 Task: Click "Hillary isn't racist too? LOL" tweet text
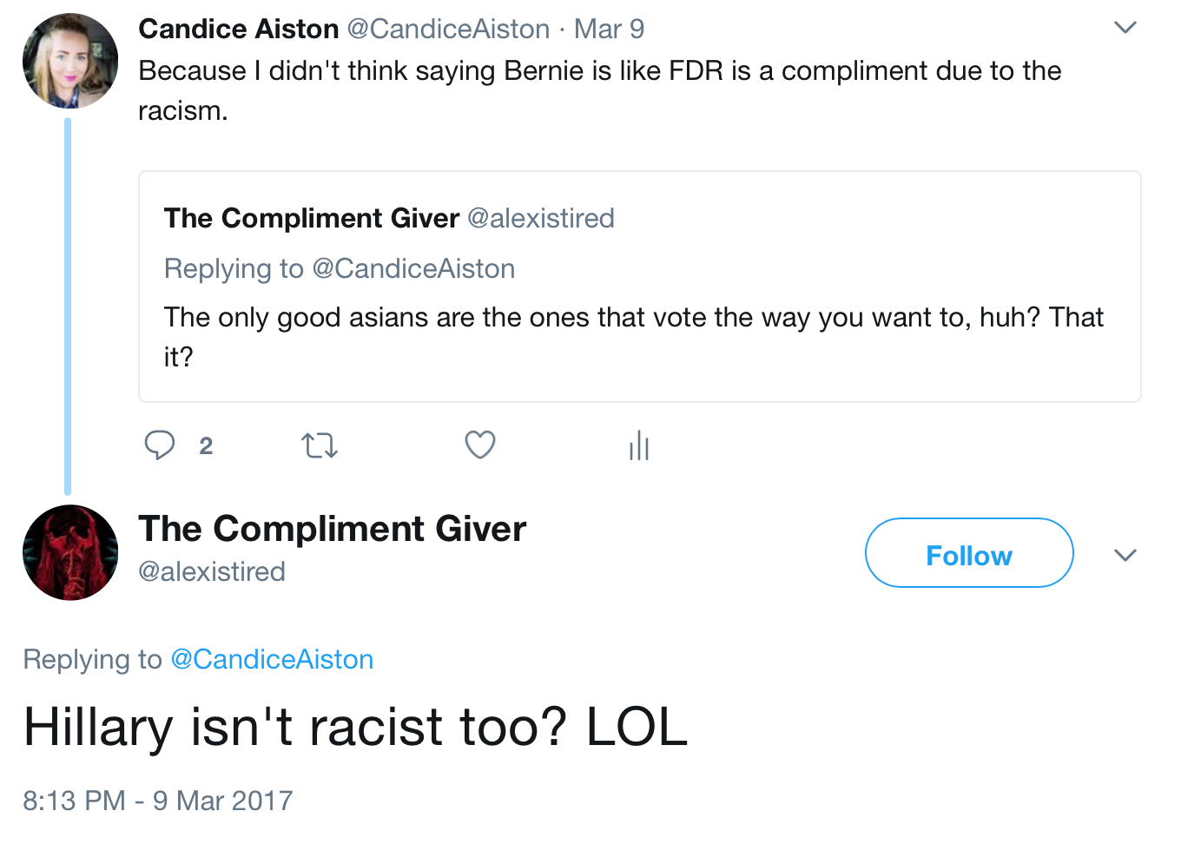355,727
